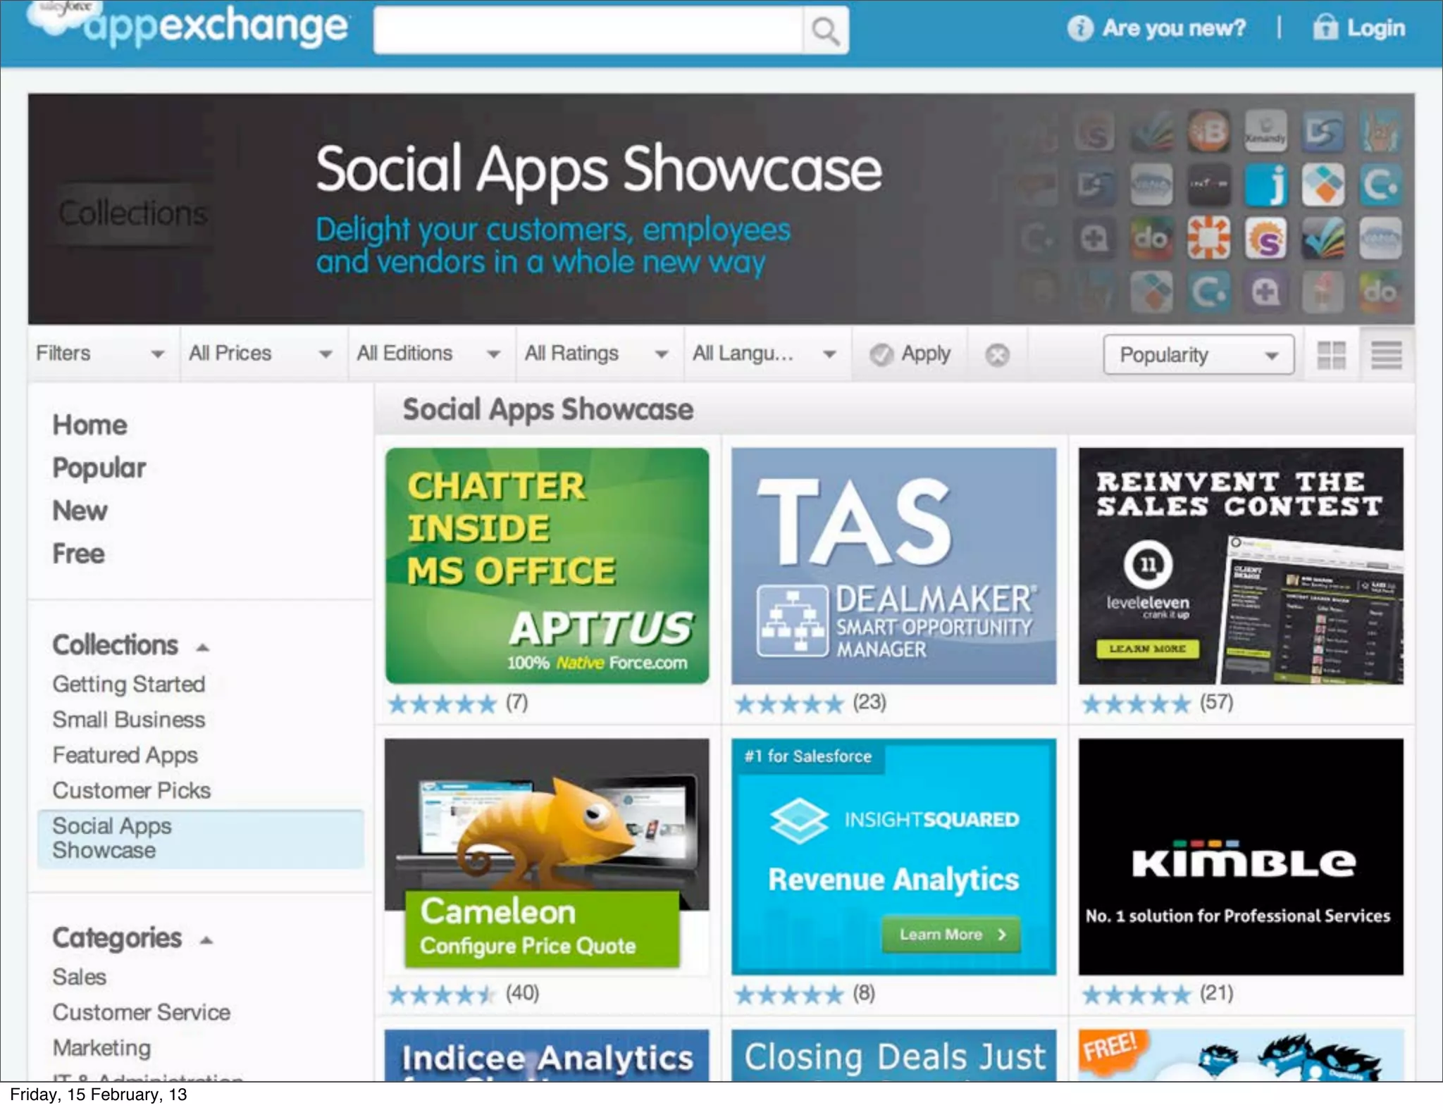
Task: Open Marketing category
Action: coord(102,1048)
